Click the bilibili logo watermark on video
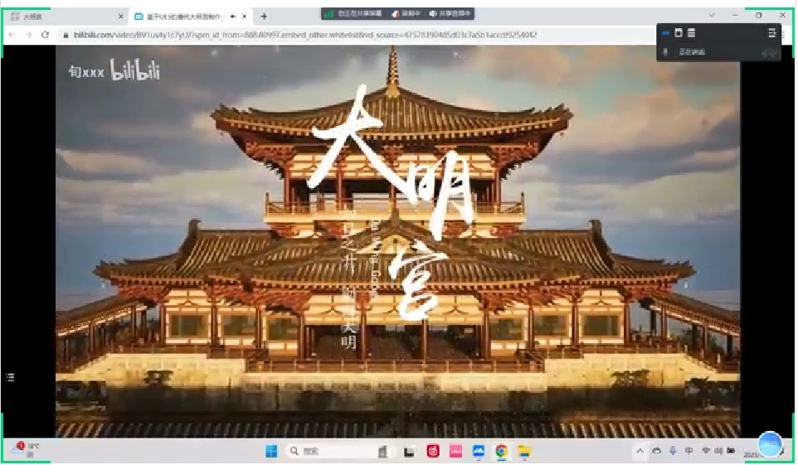The height and width of the screenshot is (465, 798). click(x=134, y=71)
